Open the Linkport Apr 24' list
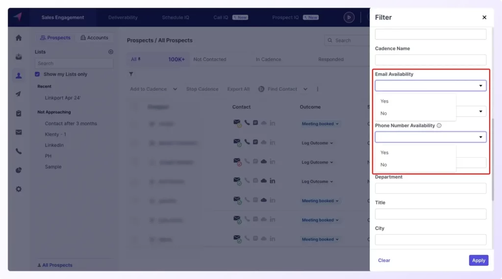Image resolution: width=502 pixels, height=279 pixels. point(63,98)
